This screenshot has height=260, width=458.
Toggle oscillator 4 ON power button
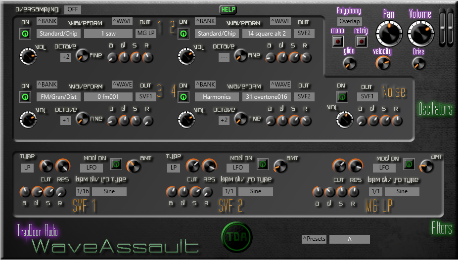point(183,97)
